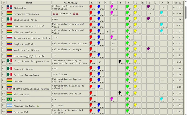
Task: Click team name LostUNgtUNgtUNgsitosdicensahur
Action: click(x=28, y=89)
